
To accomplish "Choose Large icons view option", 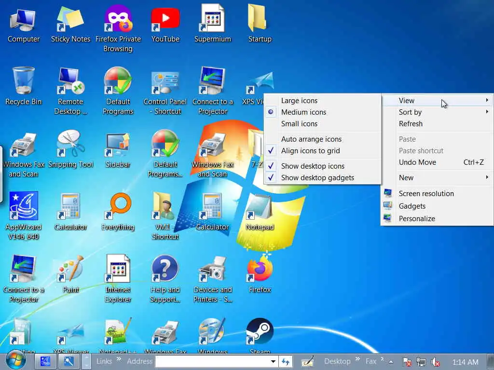I will (x=322, y=101).
